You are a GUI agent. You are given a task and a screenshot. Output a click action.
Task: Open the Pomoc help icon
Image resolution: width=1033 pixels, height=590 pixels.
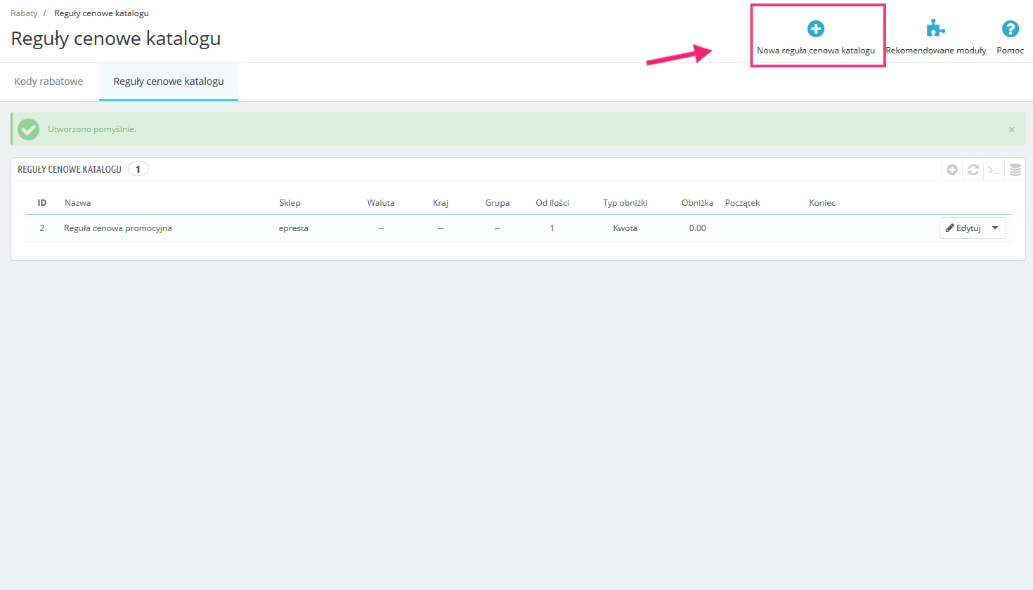(x=1010, y=29)
